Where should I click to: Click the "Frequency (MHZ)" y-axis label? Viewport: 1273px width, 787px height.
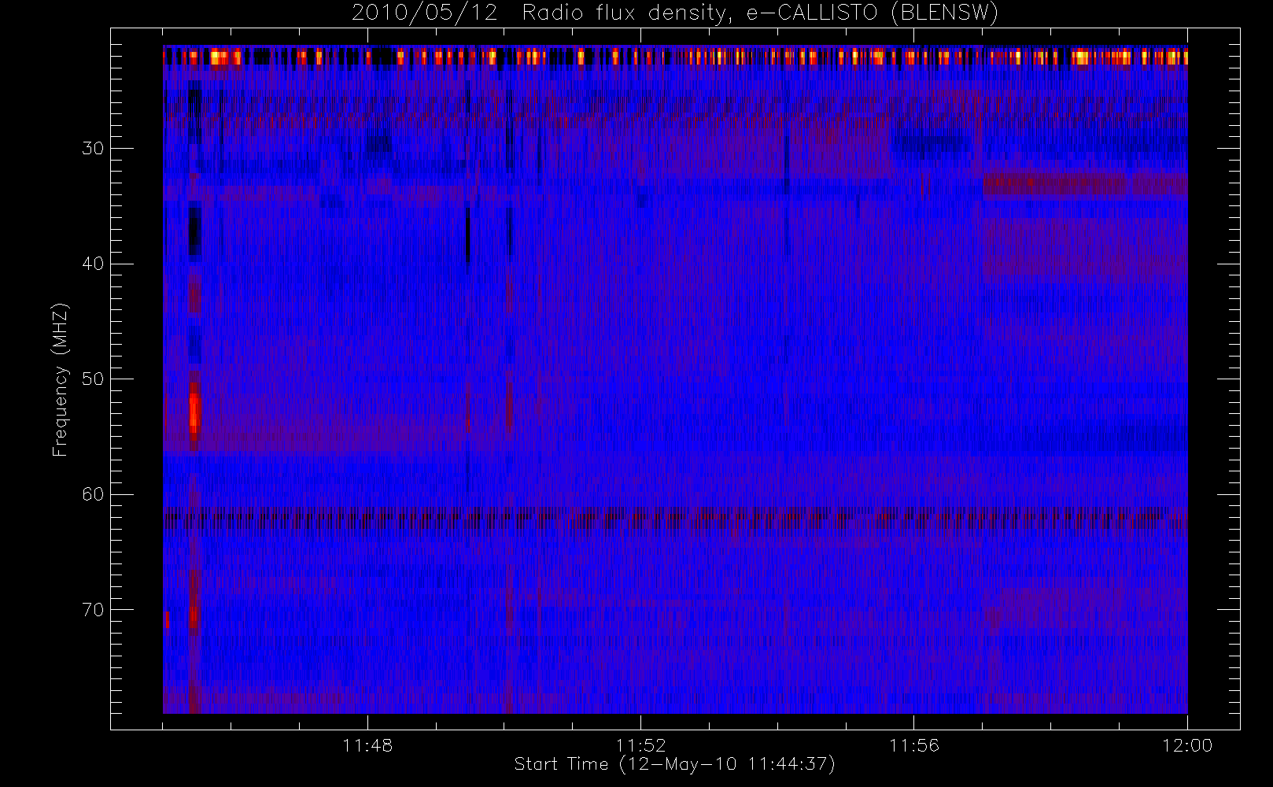60,379
